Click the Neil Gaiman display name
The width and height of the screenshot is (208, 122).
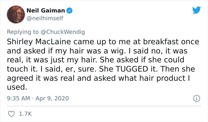point(46,10)
